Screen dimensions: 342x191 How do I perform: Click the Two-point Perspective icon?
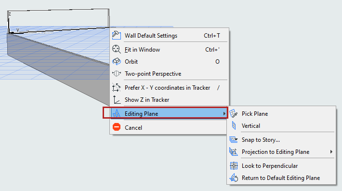pyautogui.click(x=117, y=74)
